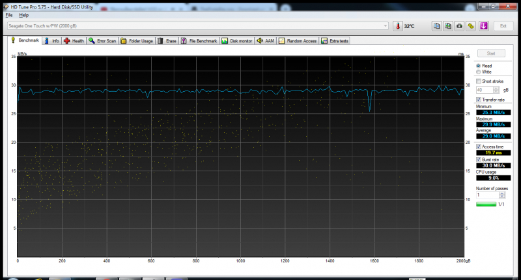521x280 pixels.
Task: Click the CPU usage value 9.0%
Action: tap(494, 178)
